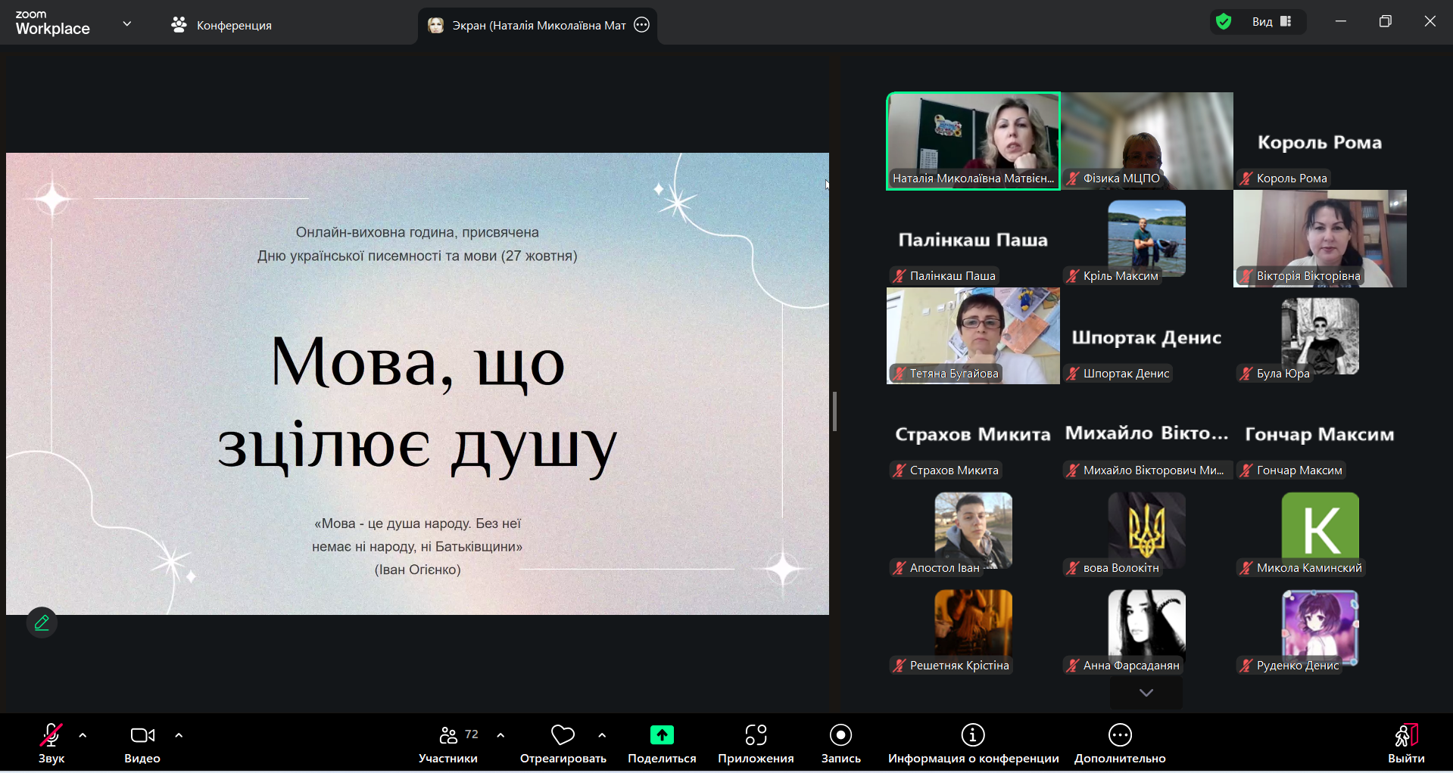Open the Reactions heart icon
The image size is (1453, 773).
tap(563, 735)
